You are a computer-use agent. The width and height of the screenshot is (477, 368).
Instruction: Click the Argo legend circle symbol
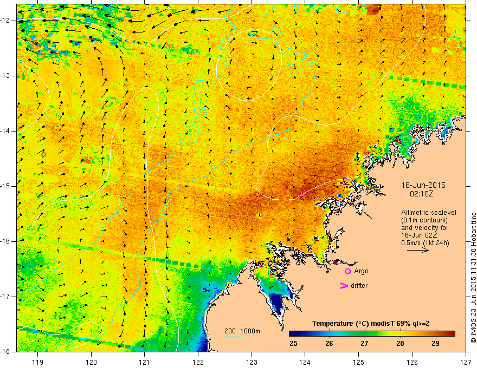(347, 272)
